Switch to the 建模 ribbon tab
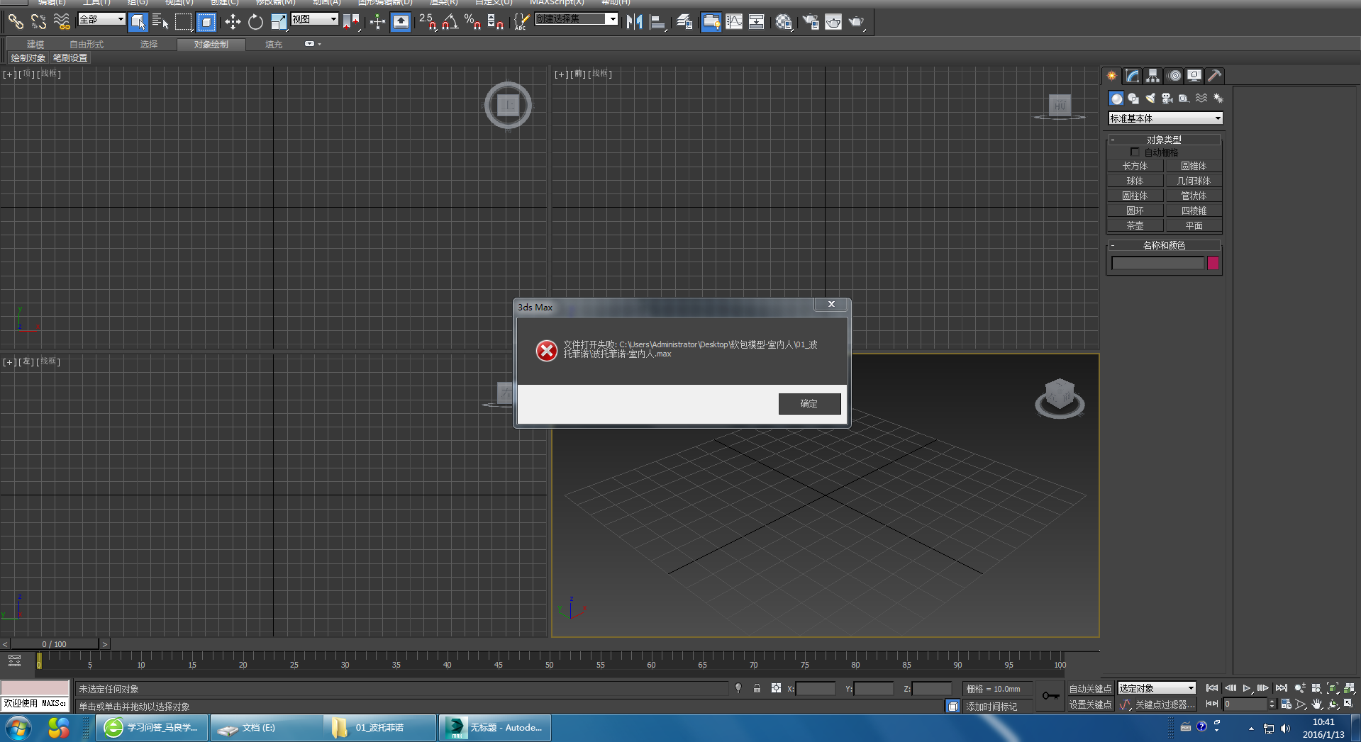Viewport: 1361px width, 742px height. pyautogui.click(x=35, y=44)
